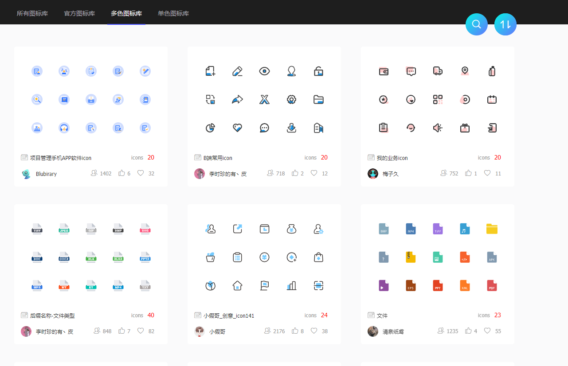Click pie chart icon in B端常用icon card
This screenshot has width=568, height=366.
point(210,128)
